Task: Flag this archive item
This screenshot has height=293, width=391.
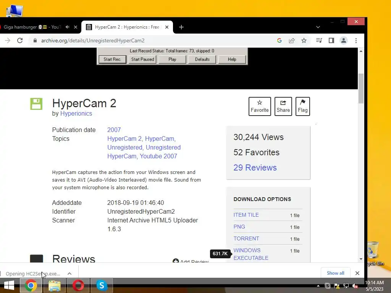Action: point(302,106)
